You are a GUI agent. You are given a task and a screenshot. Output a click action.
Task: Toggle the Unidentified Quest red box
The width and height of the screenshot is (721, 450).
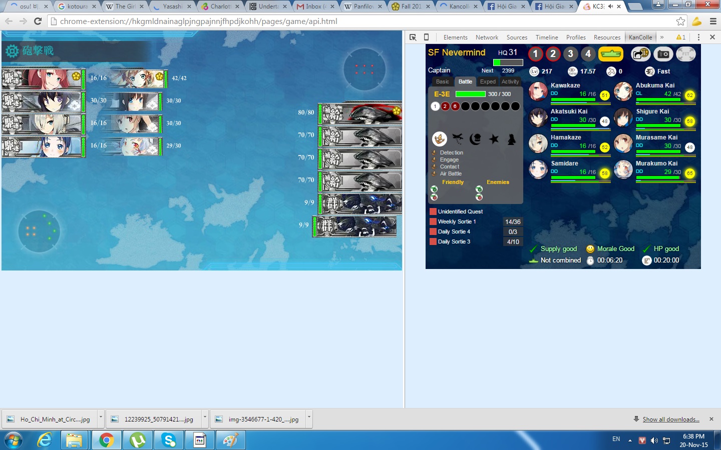click(x=433, y=211)
